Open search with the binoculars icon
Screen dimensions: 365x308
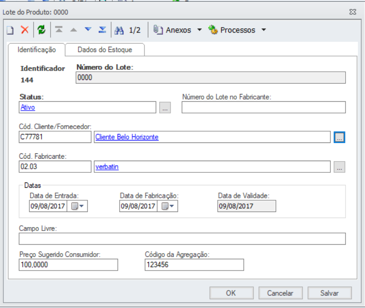point(119,30)
